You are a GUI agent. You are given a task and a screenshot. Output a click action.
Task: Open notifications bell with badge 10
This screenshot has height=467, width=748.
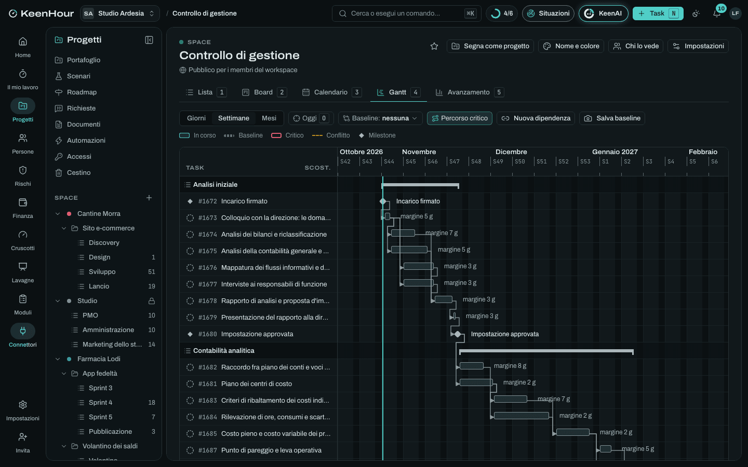(717, 13)
